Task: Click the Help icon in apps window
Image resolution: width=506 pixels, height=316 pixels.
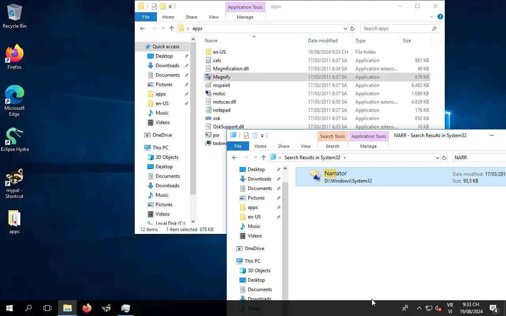Action: (x=440, y=17)
